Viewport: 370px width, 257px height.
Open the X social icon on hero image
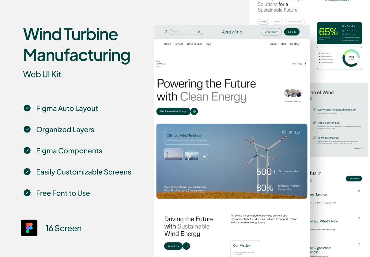291,132
